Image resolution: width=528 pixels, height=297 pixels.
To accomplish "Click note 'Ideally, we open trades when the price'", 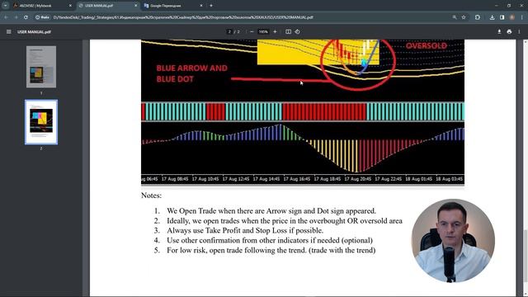I will point(285,221).
